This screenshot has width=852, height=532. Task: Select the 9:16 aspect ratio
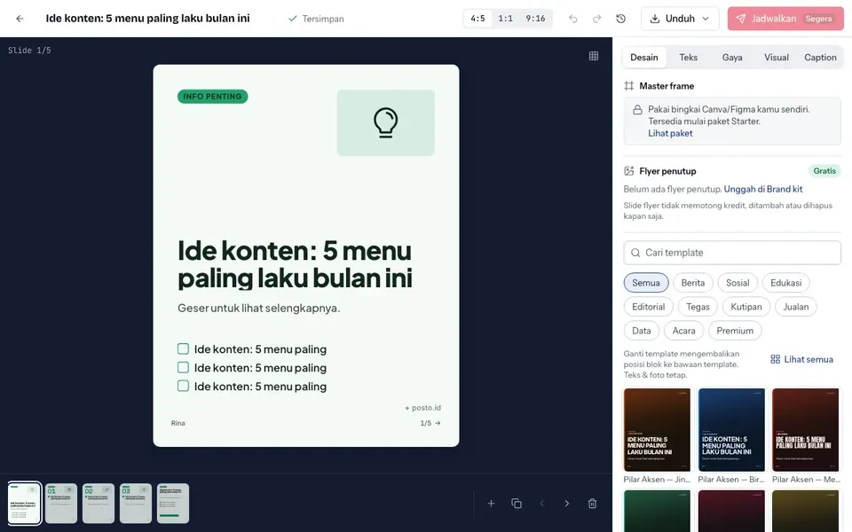click(x=535, y=19)
